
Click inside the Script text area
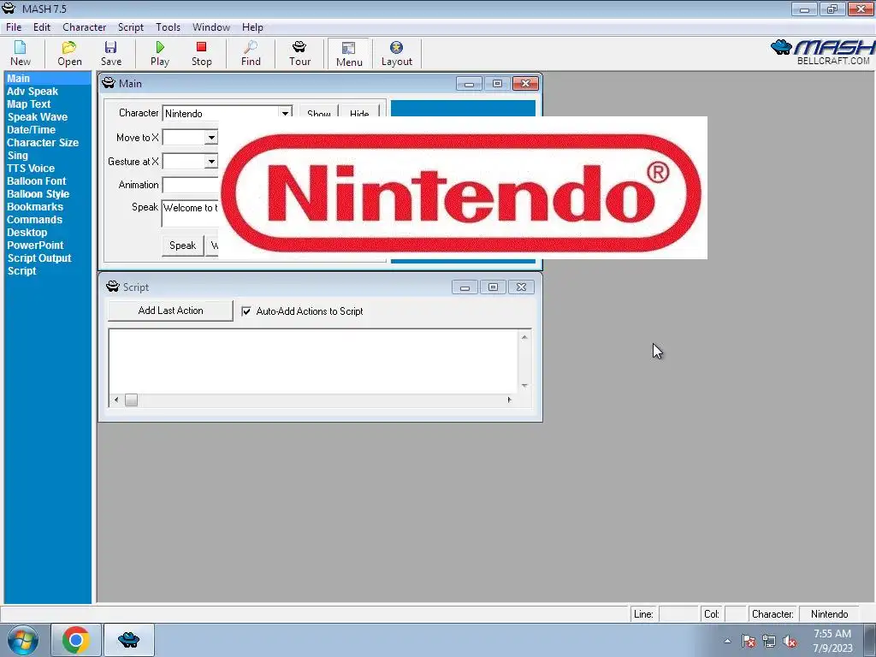313,361
